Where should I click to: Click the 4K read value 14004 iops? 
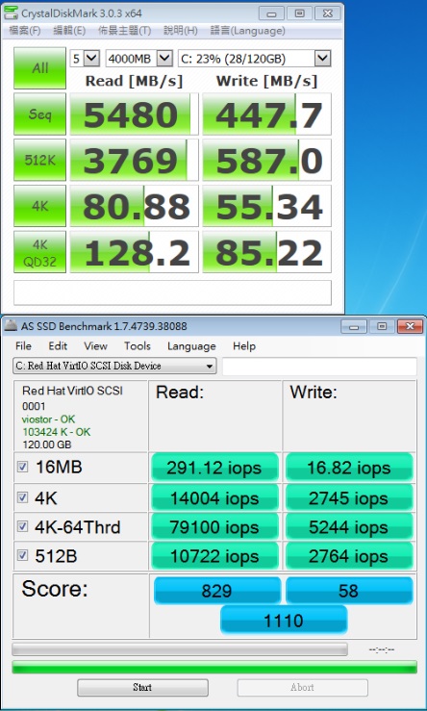pyautogui.click(x=214, y=497)
